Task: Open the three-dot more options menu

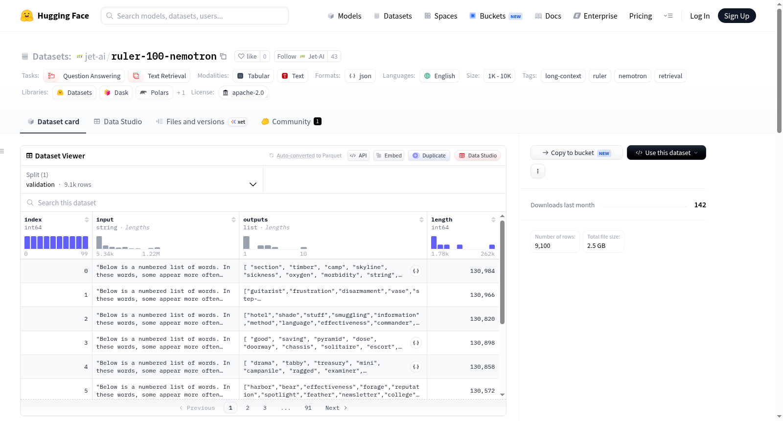Action: click(x=538, y=171)
